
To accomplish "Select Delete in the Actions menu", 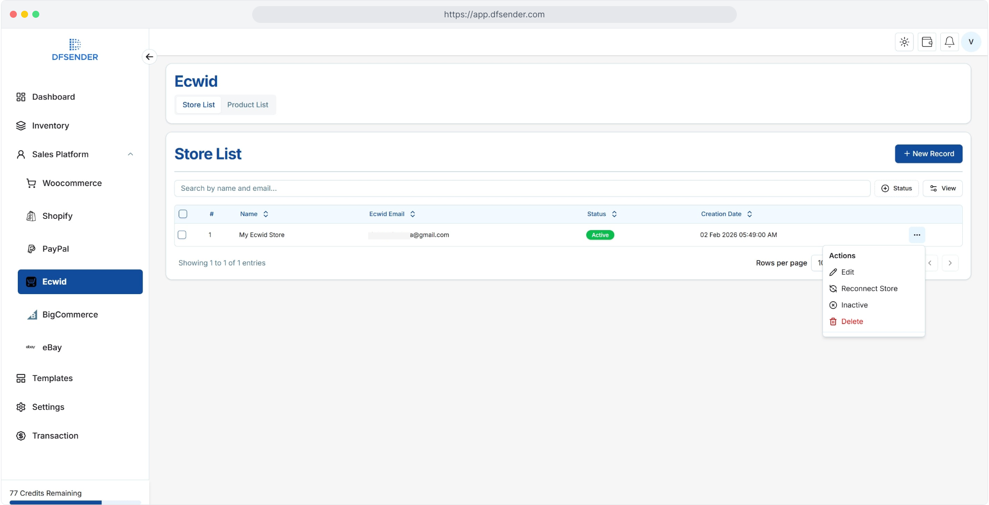I will 851,321.
